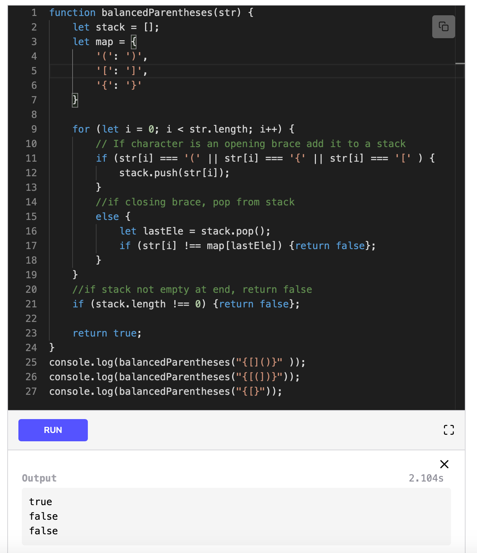The width and height of the screenshot is (477, 553).
Task: Click line number 8 in the gutter
Action: pos(34,114)
